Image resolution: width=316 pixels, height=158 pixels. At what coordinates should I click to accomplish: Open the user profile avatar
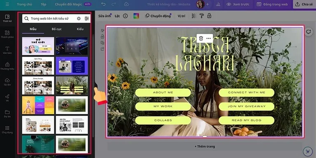pos(200,4)
